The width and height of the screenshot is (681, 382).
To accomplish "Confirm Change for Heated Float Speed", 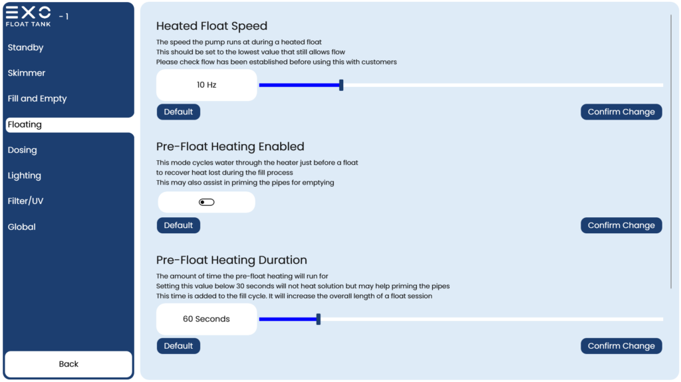I will (x=621, y=112).
